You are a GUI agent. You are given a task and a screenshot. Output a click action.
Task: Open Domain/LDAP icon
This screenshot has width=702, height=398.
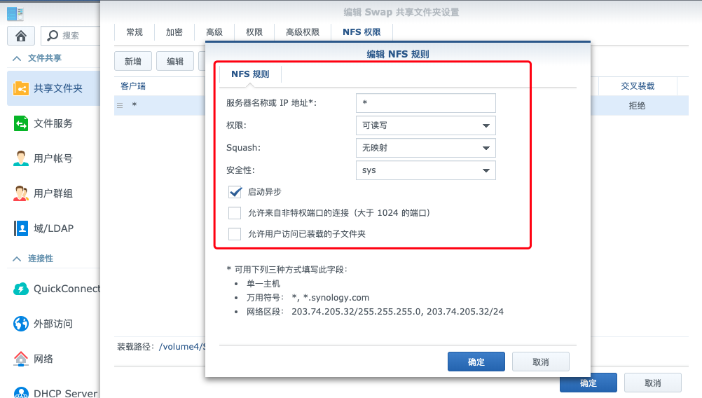21,228
